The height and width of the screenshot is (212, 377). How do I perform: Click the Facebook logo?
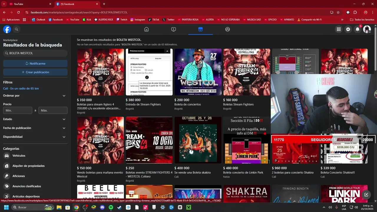click(x=7, y=29)
